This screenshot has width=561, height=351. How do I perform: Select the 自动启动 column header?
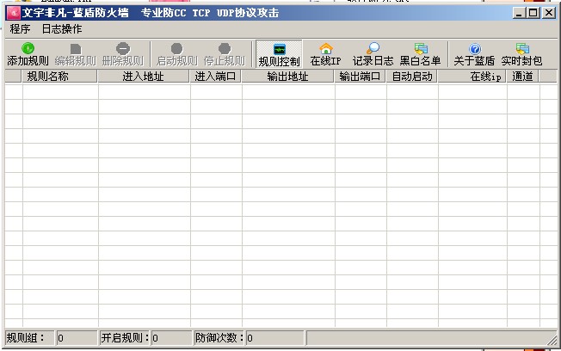pyautogui.click(x=411, y=77)
